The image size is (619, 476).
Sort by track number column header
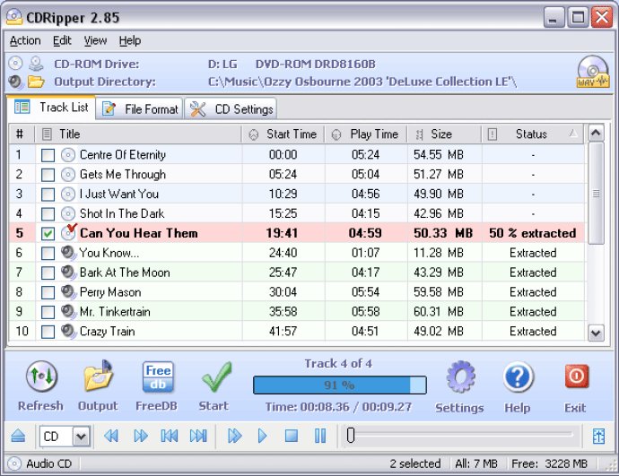22,134
